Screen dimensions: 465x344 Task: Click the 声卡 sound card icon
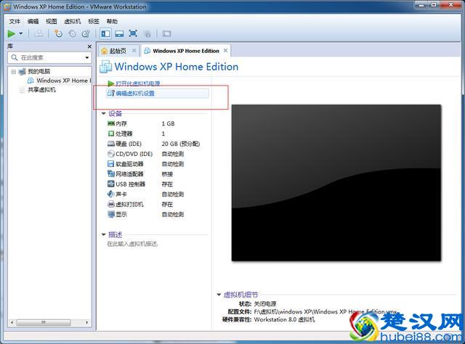coord(111,194)
